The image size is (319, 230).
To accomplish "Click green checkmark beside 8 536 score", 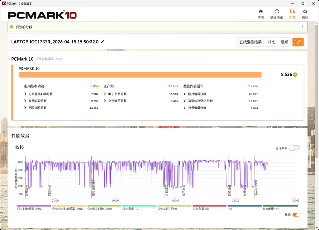I will pos(295,75).
